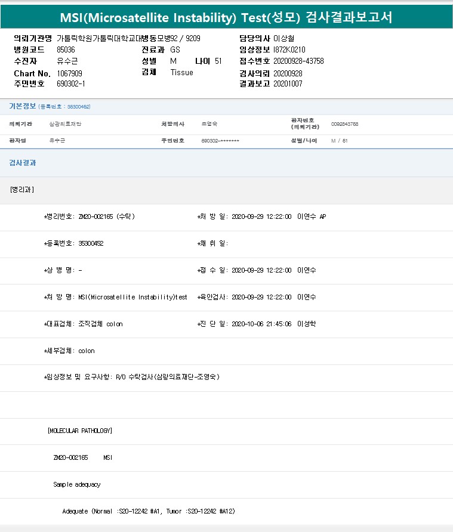Click the [병리과] department label

point(22,190)
